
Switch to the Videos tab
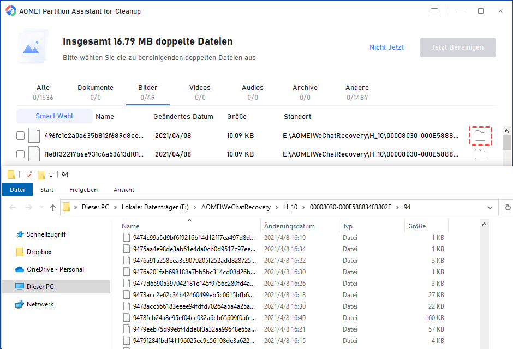[200, 93]
